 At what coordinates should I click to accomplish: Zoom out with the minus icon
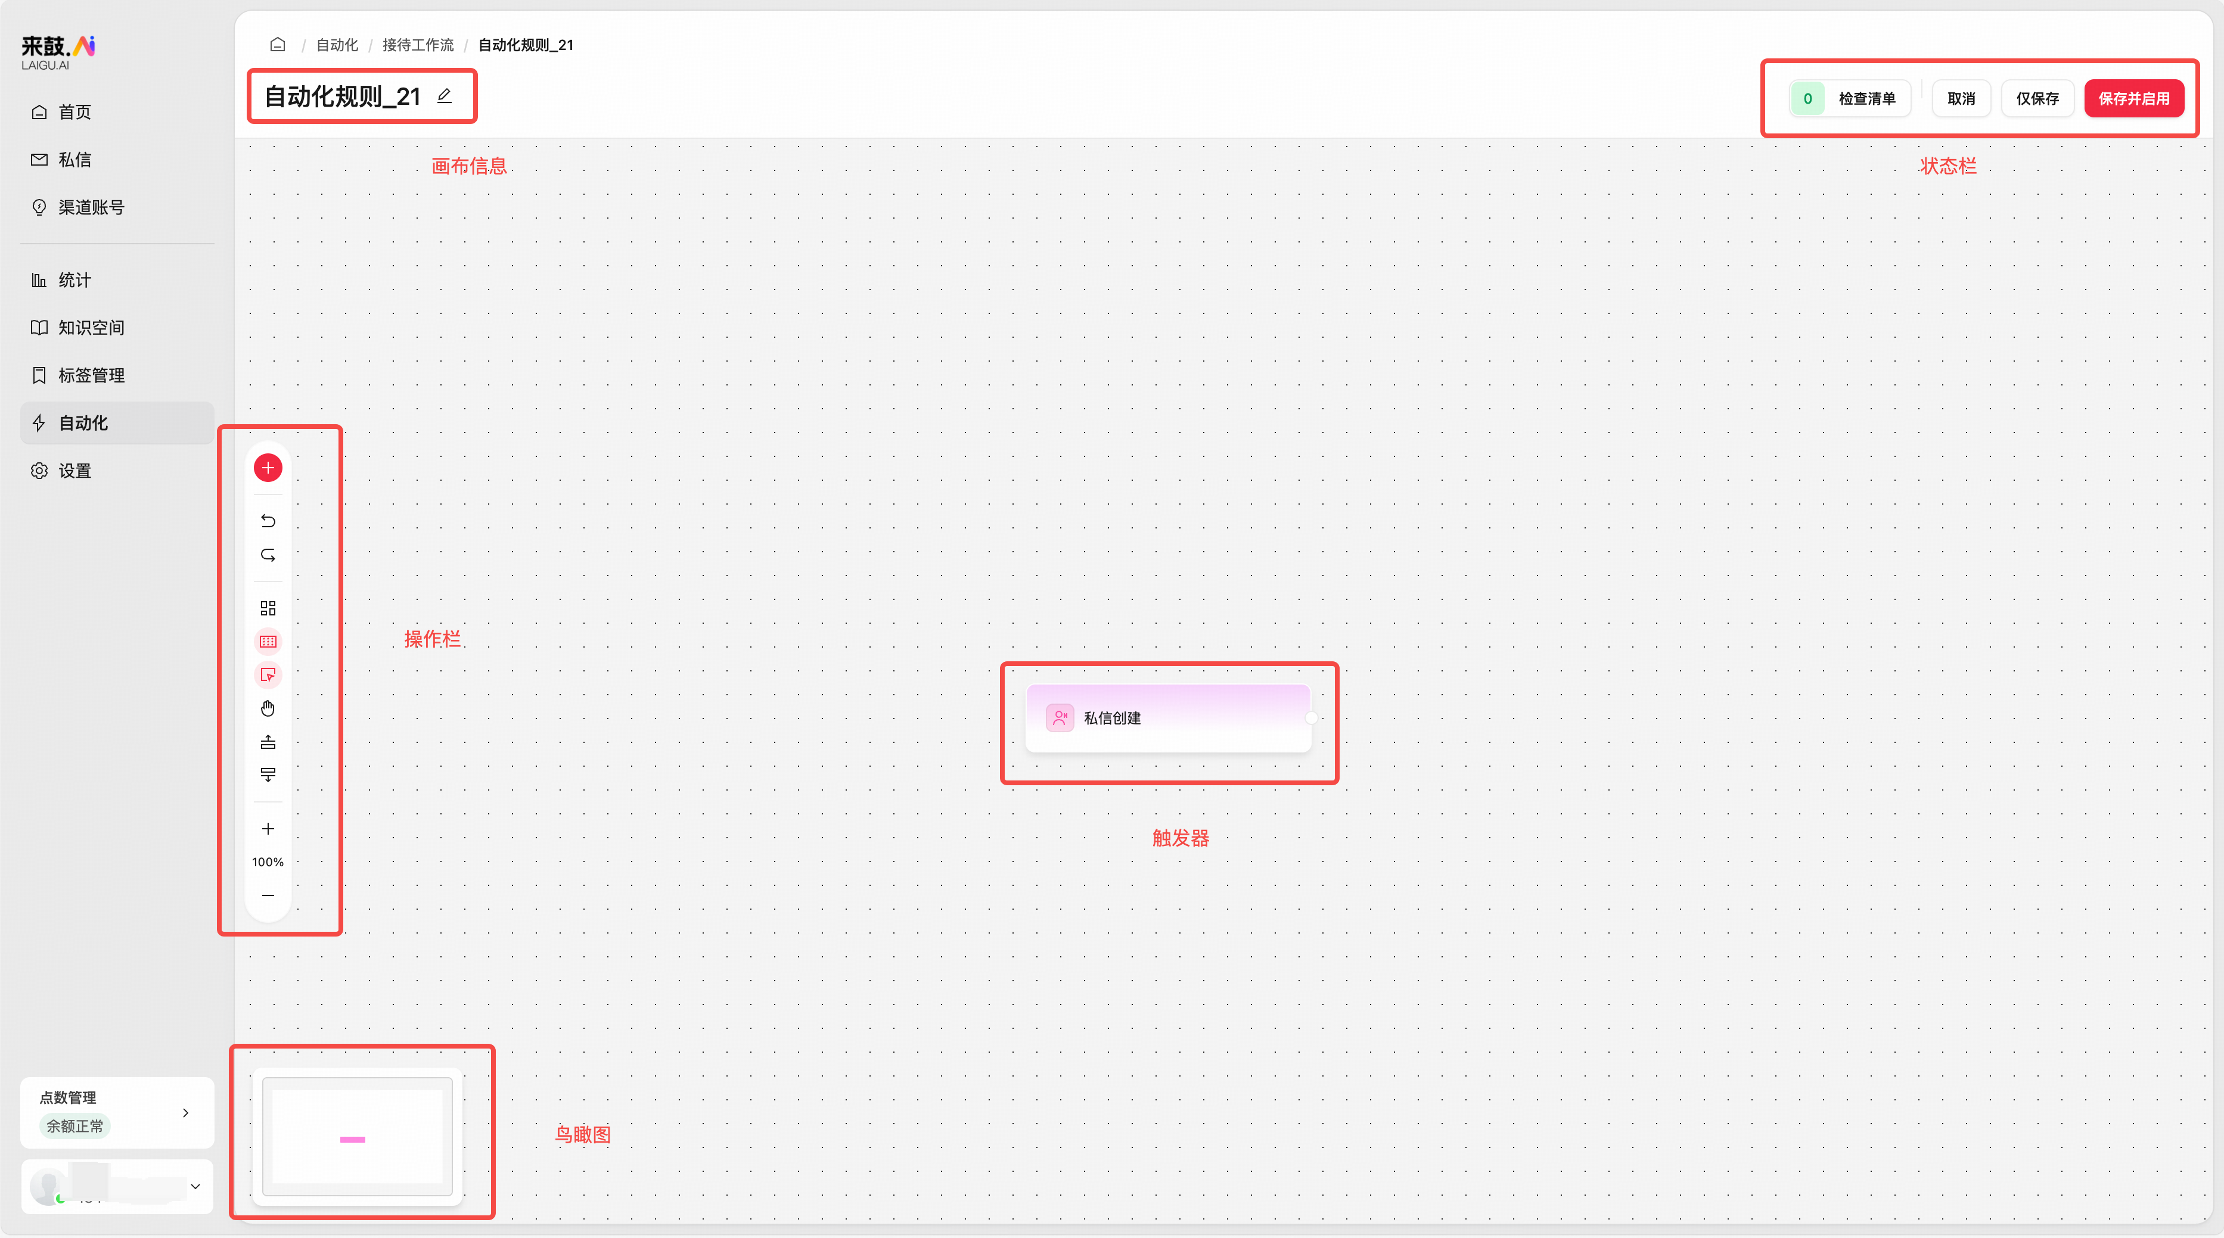tap(268, 895)
